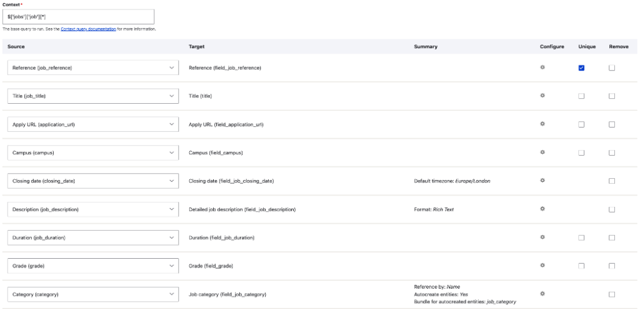Viewport: 640px width, 310px height.
Task: Open Closing date configure gear
Action: (542, 180)
